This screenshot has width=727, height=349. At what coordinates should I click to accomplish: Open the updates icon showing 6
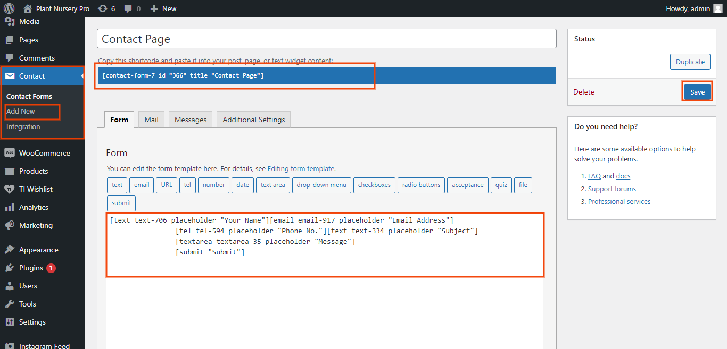coord(106,8)
